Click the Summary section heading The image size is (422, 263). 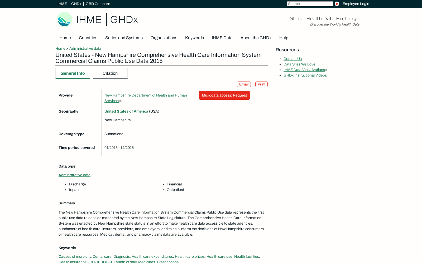pyautogui.click(x=67, y=203)
